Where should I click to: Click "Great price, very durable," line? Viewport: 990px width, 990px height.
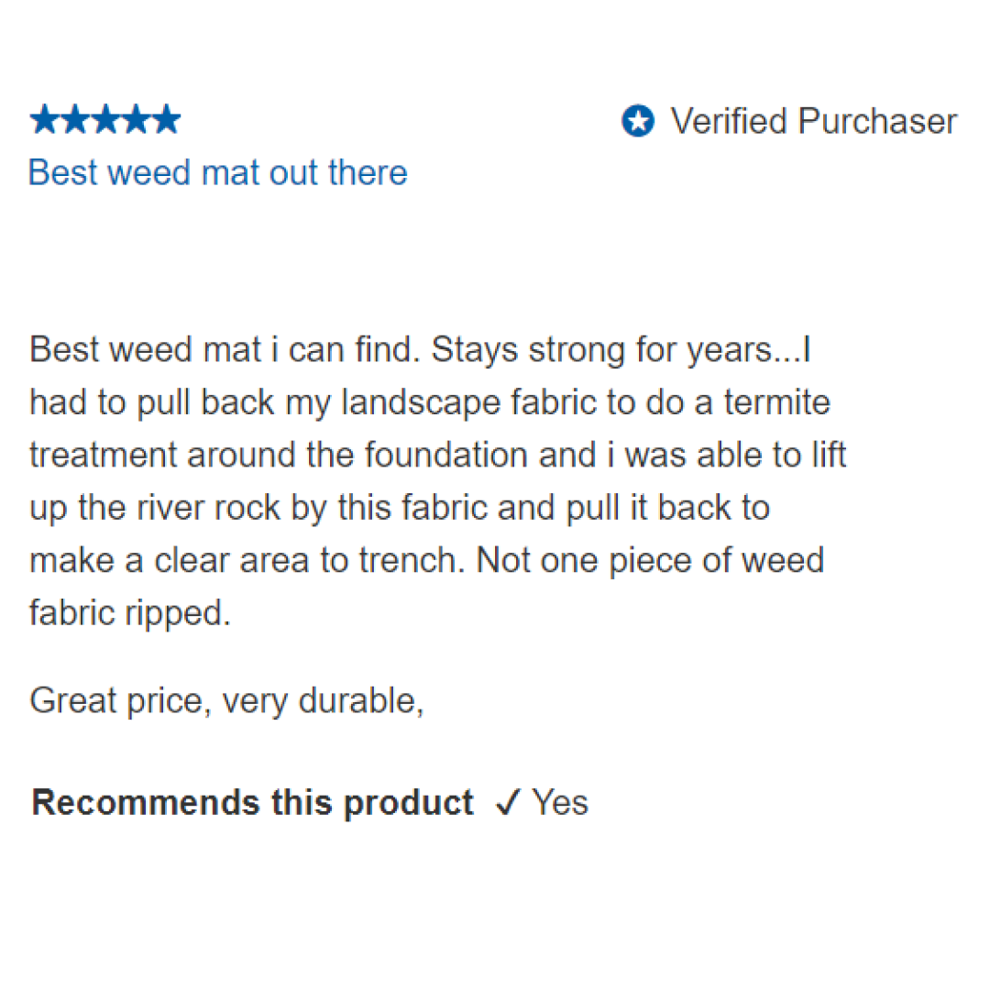point(226,701)
